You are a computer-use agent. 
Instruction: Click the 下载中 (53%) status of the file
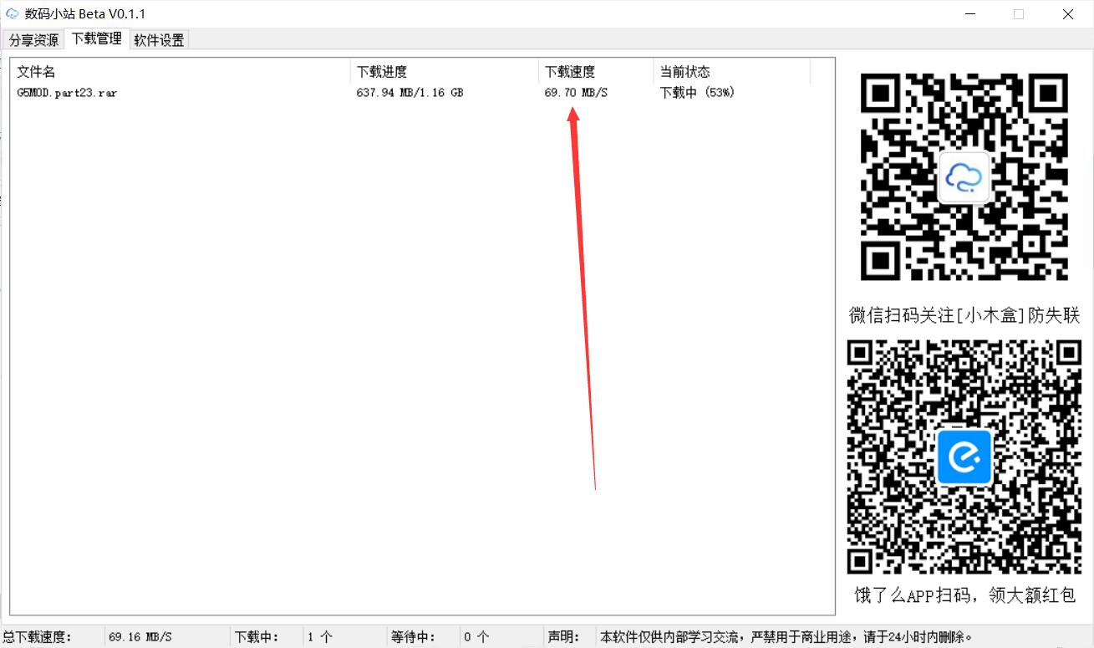click(698, 93)
